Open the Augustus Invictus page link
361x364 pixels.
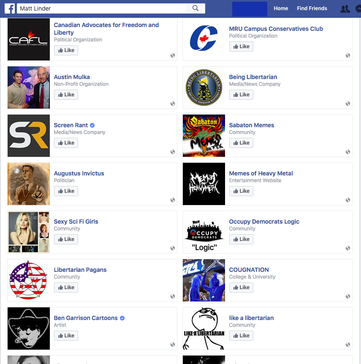point(79,173)
